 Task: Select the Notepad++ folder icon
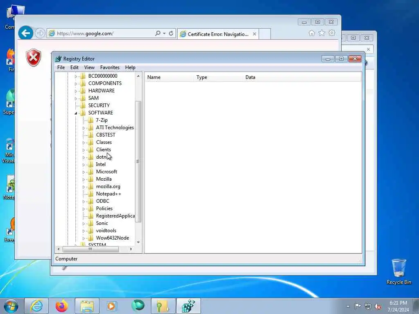pos(90,194)
